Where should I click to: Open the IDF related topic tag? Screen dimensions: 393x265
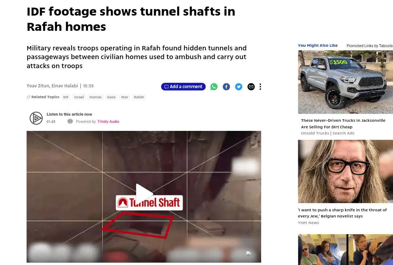(66, 97)
